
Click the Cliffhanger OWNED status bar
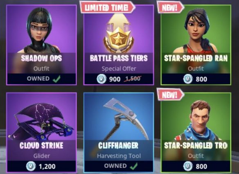click(118, 166)
